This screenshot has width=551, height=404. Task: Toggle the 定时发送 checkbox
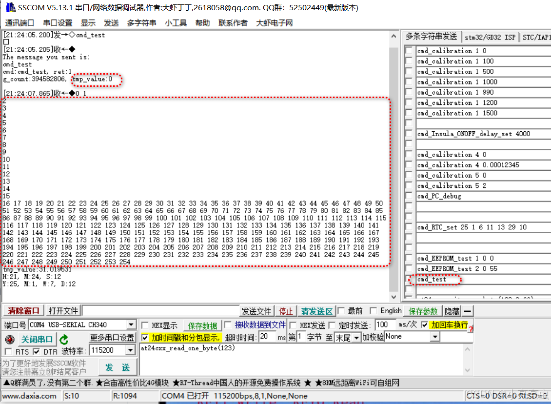pyautogui.click(x=332, y=325)
